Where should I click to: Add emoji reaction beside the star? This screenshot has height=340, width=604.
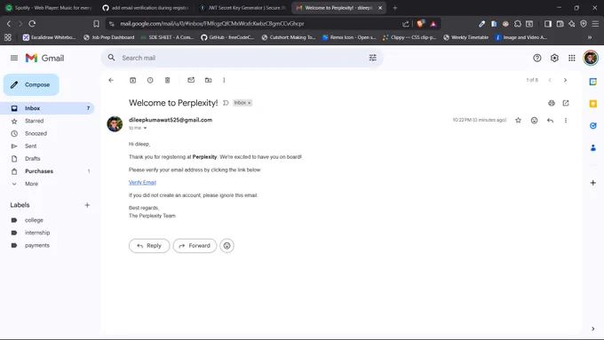click(x=535, y=120)
